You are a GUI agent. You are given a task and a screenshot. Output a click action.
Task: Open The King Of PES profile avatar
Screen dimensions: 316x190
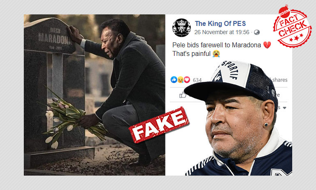[181, 28]
